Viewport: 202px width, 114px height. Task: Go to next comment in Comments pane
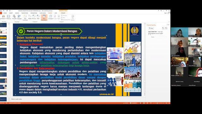click(166, 28)
